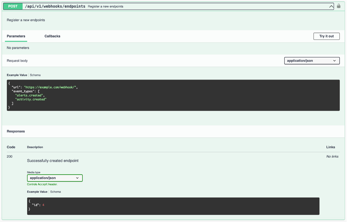Click the Try it out button
Viewport: 347px width, 222px height.
[x=326, y=36]
